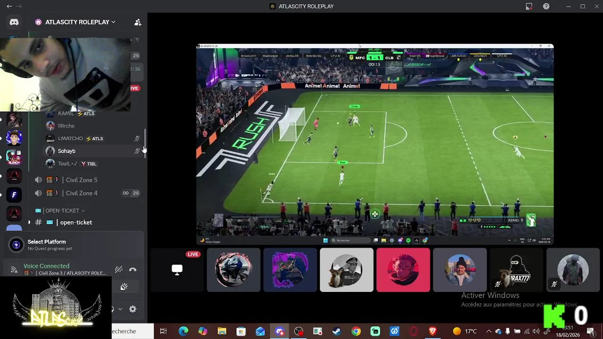Select the officer portrait participant tile
This screenshot has height=339, width=603.
[347, 270]
